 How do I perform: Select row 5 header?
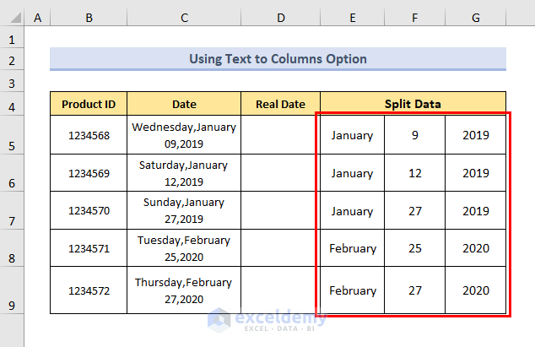(x=12, y=146)
